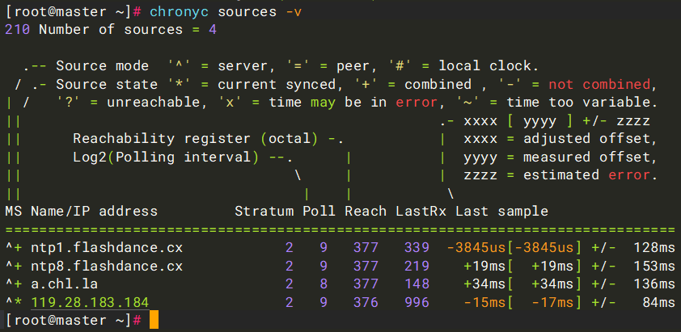Click the estimated error 84ms
Viewport: 681px width, 332px height.
pyautogui.click(x=659, y=302)
